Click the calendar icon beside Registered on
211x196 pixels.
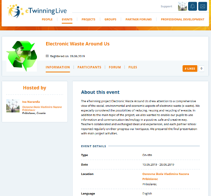click(47, 56)
